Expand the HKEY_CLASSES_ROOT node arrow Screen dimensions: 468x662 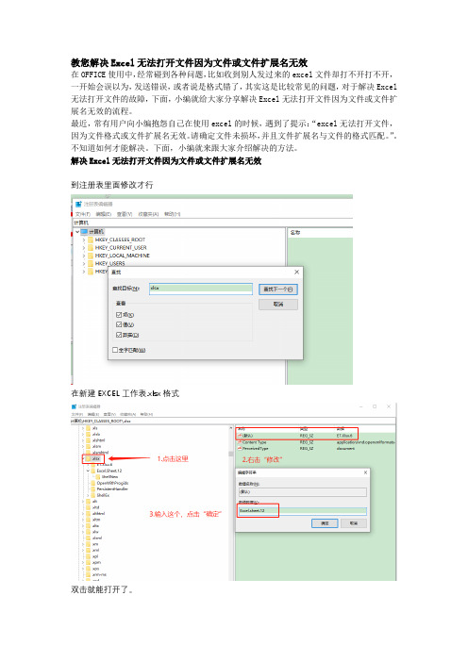pyautogui.click(x=84, y=240)
